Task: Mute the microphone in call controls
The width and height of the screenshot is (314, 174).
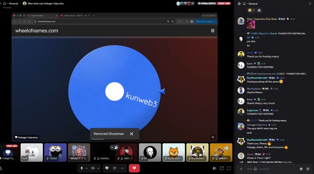Action: (x=82, y=168)
